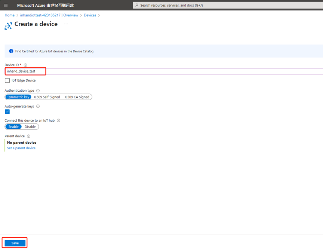Select X.509 Self-Signed authentication
Viewport: 323px width, 250px height.
47,97
